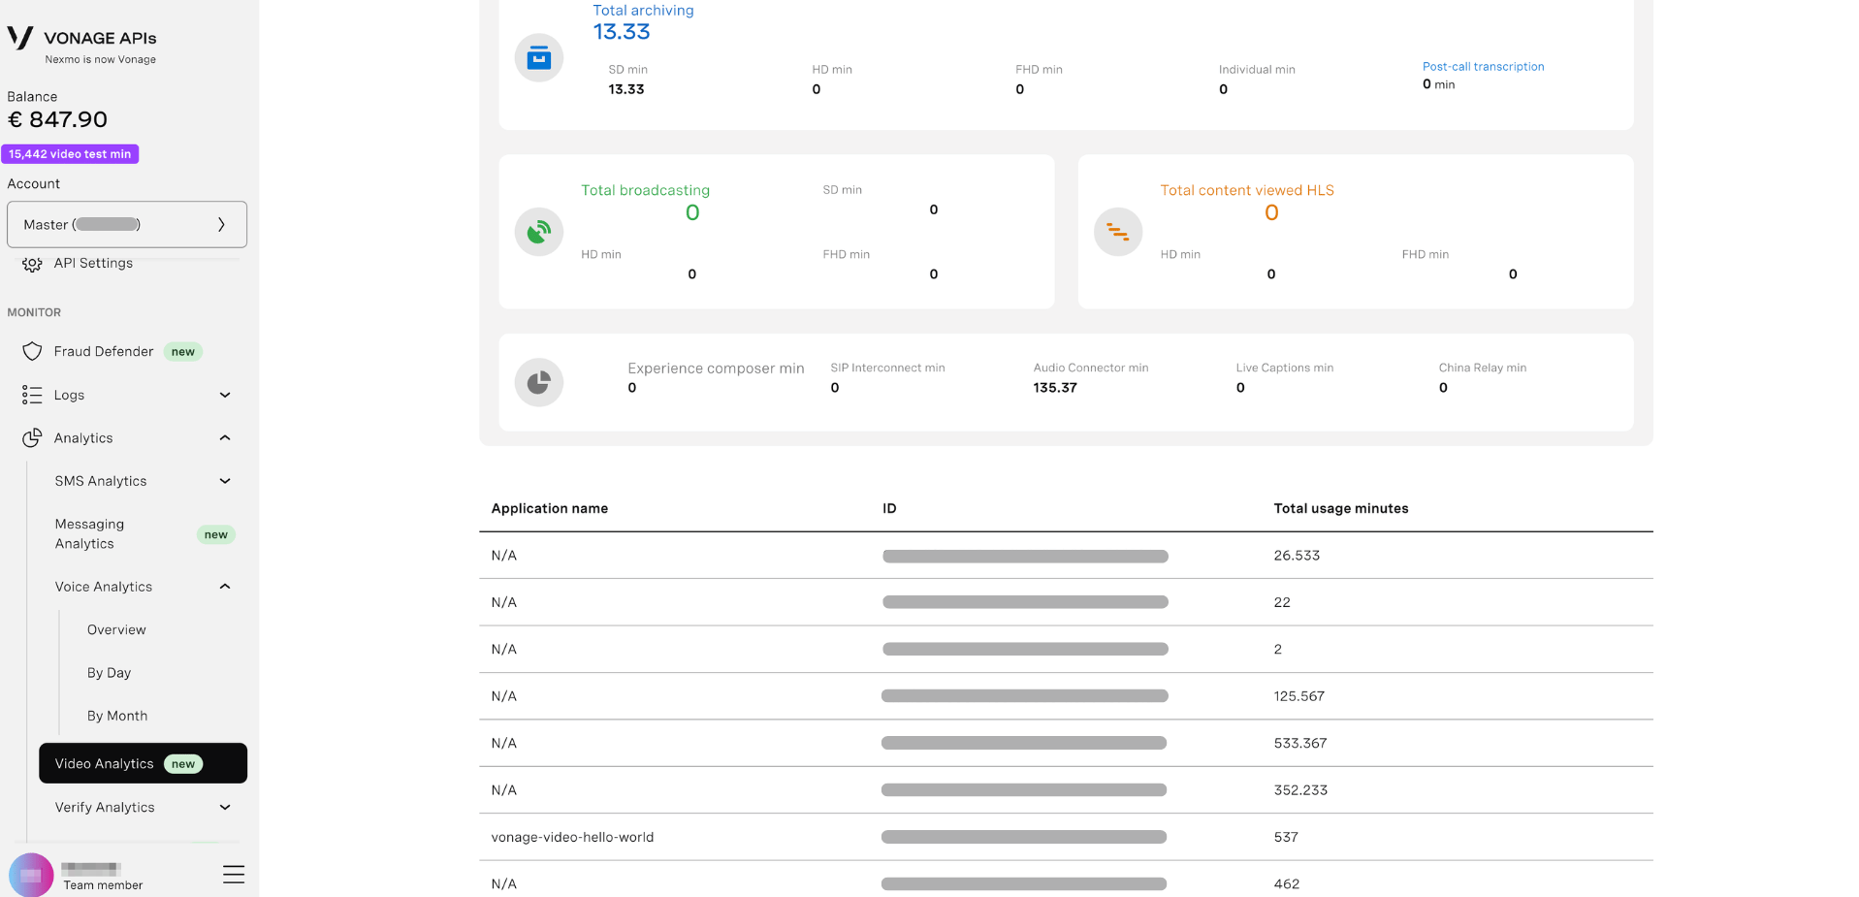This screenshot has width=1859, height=897.
Task: Click the Analytics pie chart icon
Action: [32, 438]
